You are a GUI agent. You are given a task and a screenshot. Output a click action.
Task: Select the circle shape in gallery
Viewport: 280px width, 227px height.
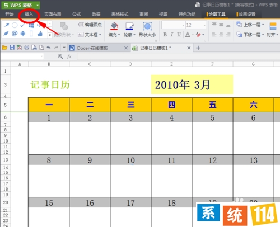(15, 25)
